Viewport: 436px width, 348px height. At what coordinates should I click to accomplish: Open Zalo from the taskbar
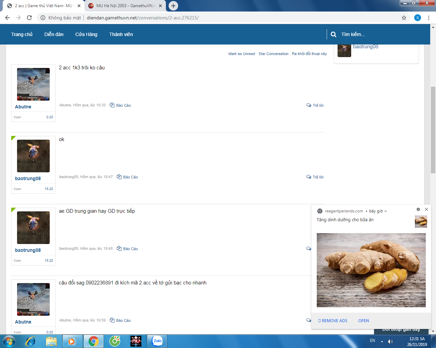tap(157, 341)
